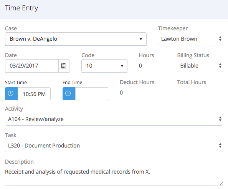Open the date picker calendar icon
Image resolution: width=228 pixels, height=189 pixels.
click(x=64, y=66)
